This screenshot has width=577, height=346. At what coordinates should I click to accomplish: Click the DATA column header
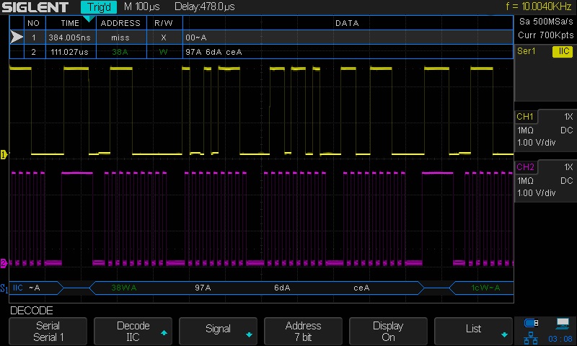347,23
